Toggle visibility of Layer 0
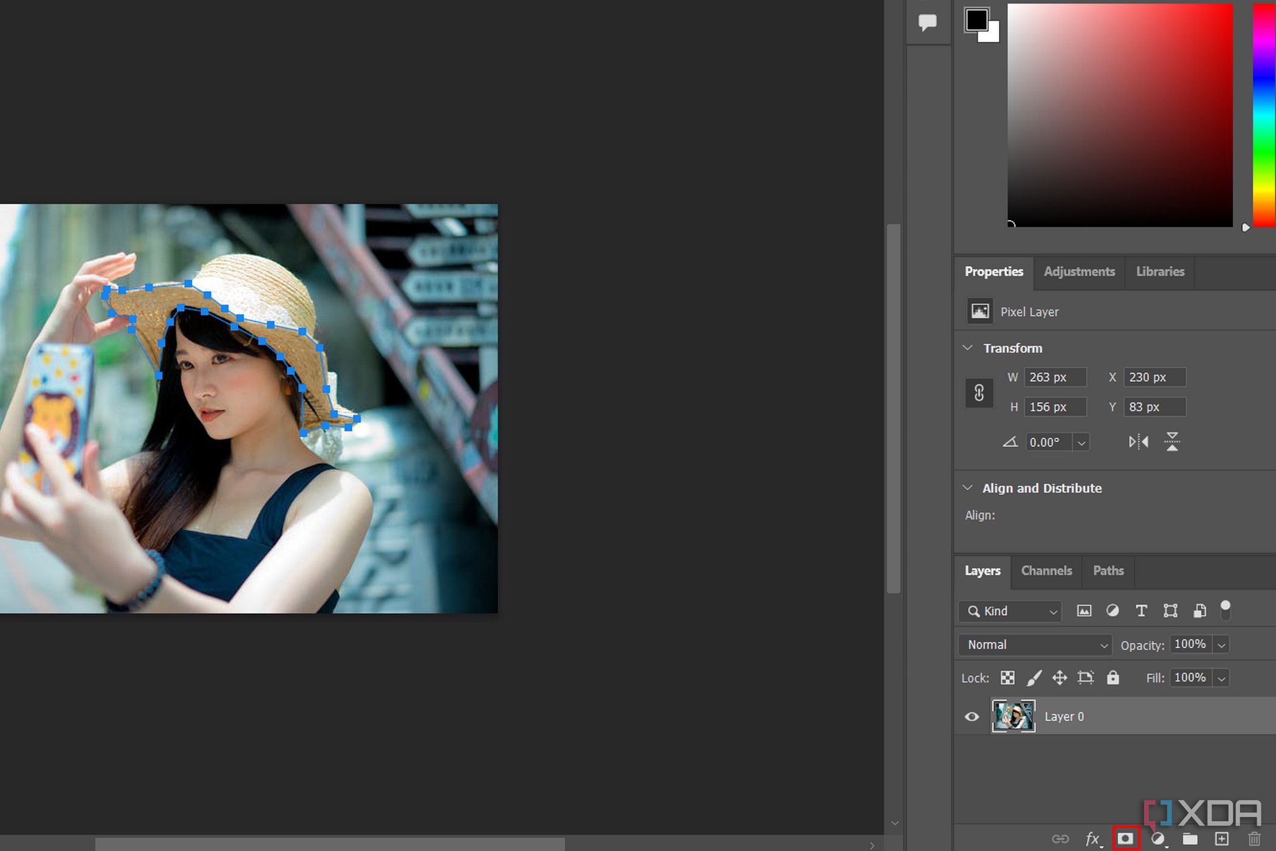 971,716
